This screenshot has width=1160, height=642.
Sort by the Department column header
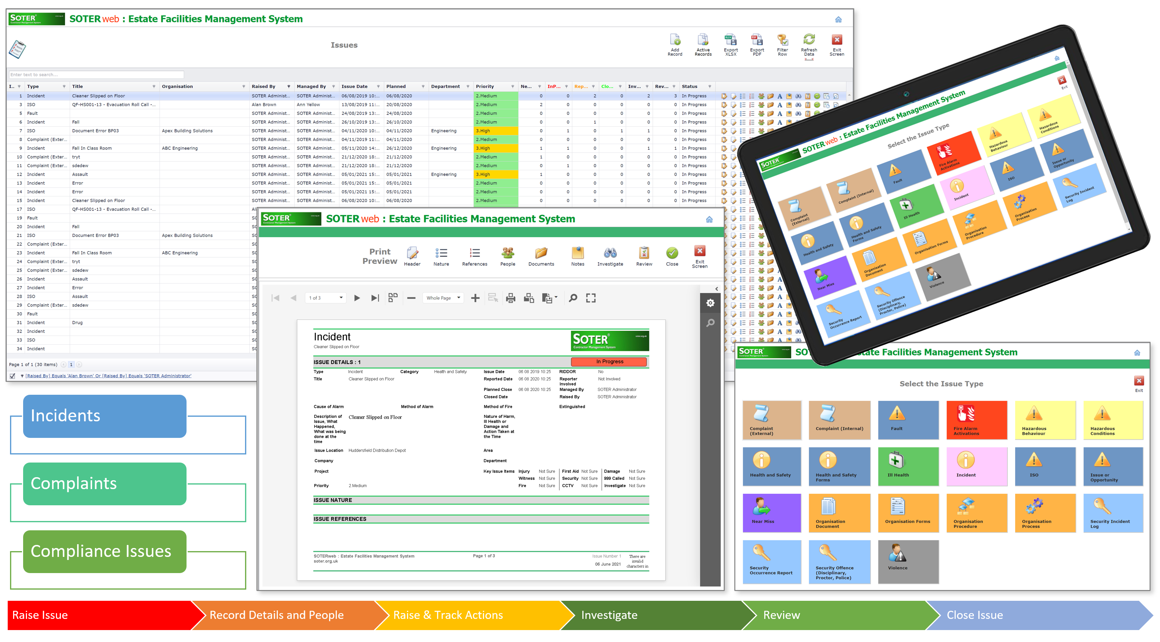click(446, 86)
